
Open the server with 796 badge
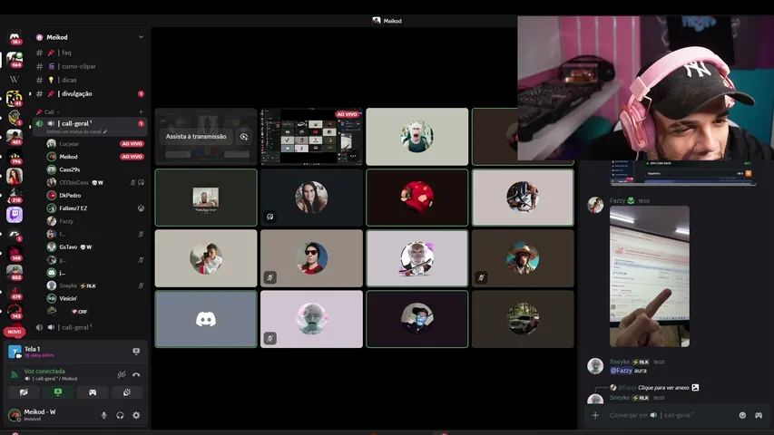(x=15, y=157)
